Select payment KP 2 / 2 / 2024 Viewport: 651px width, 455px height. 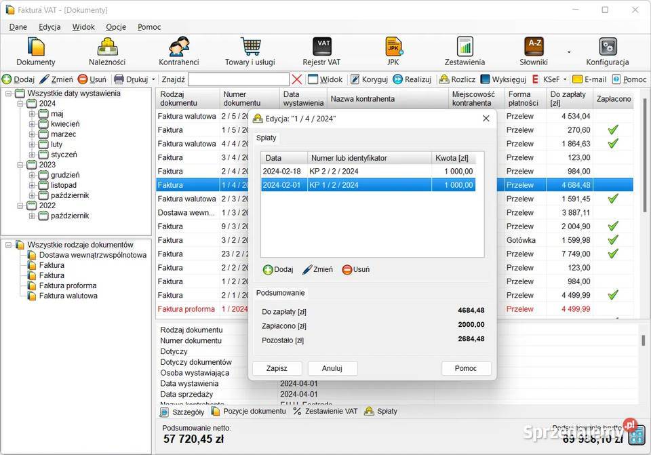coord(368,171)
